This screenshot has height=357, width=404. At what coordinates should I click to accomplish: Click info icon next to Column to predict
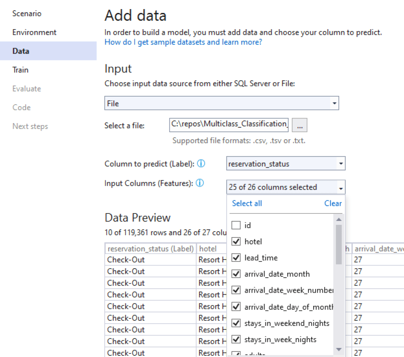201,164
